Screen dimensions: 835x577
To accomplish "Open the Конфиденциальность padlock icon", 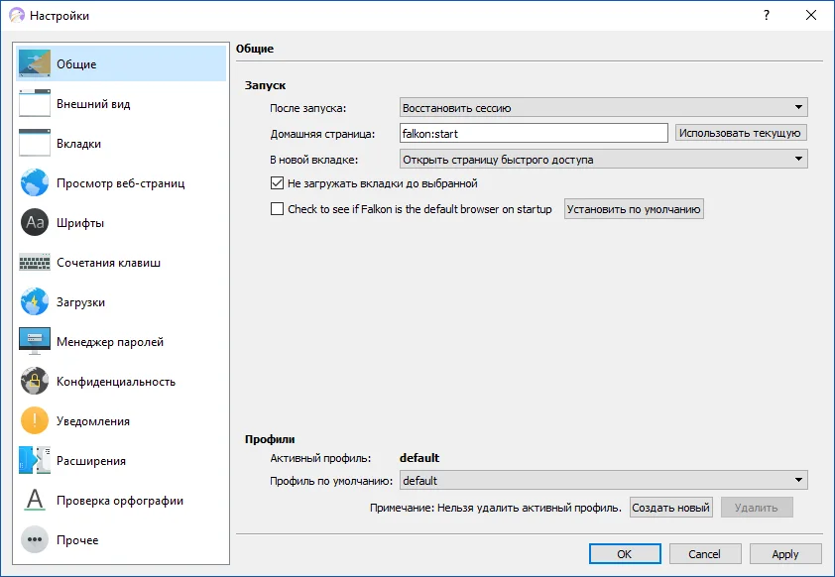I will (x=35, y=381).
